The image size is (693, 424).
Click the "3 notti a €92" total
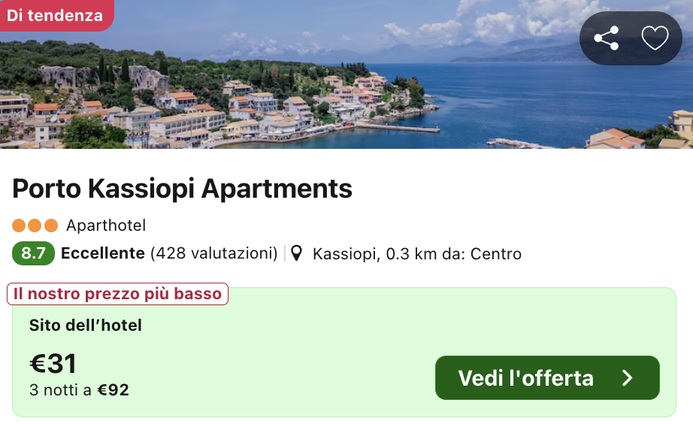coord(79,390)
